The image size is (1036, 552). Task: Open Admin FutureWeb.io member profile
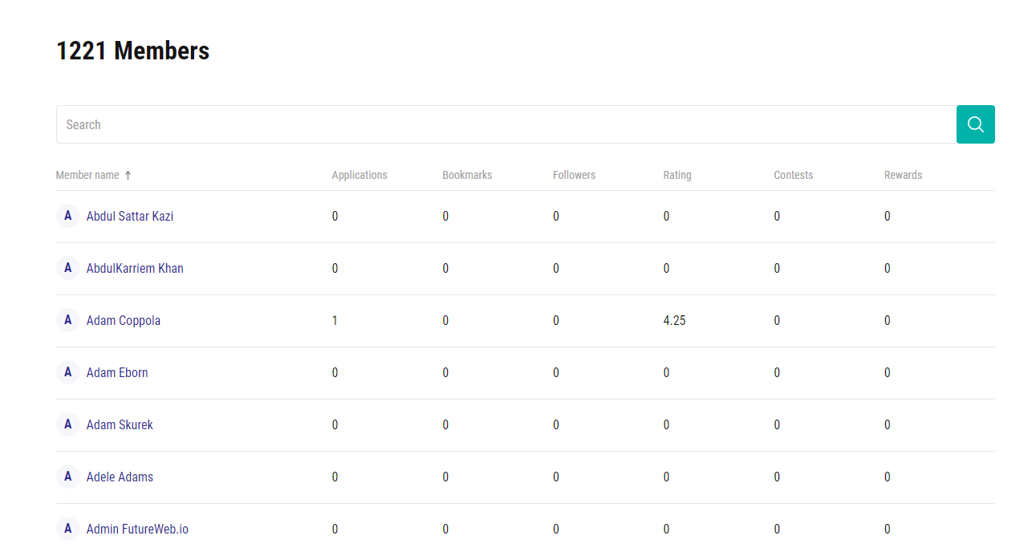[137, 529]
